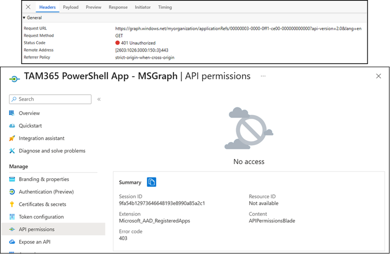Click the API permissions icon in sidebar
Viewport: 390px width, 254px height.
click(x=12, y=229)
